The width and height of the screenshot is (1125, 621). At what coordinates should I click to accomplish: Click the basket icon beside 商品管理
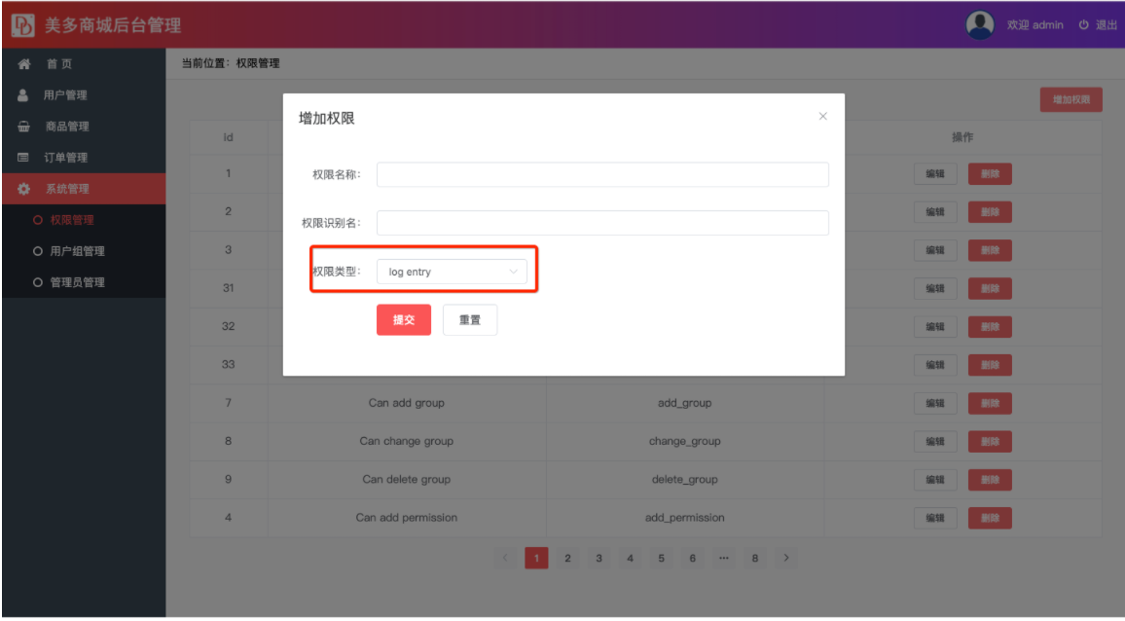tap(23, 127)
